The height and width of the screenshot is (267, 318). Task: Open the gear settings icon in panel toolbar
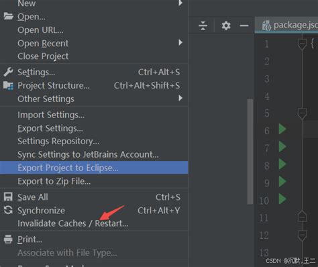coord(226,25)
